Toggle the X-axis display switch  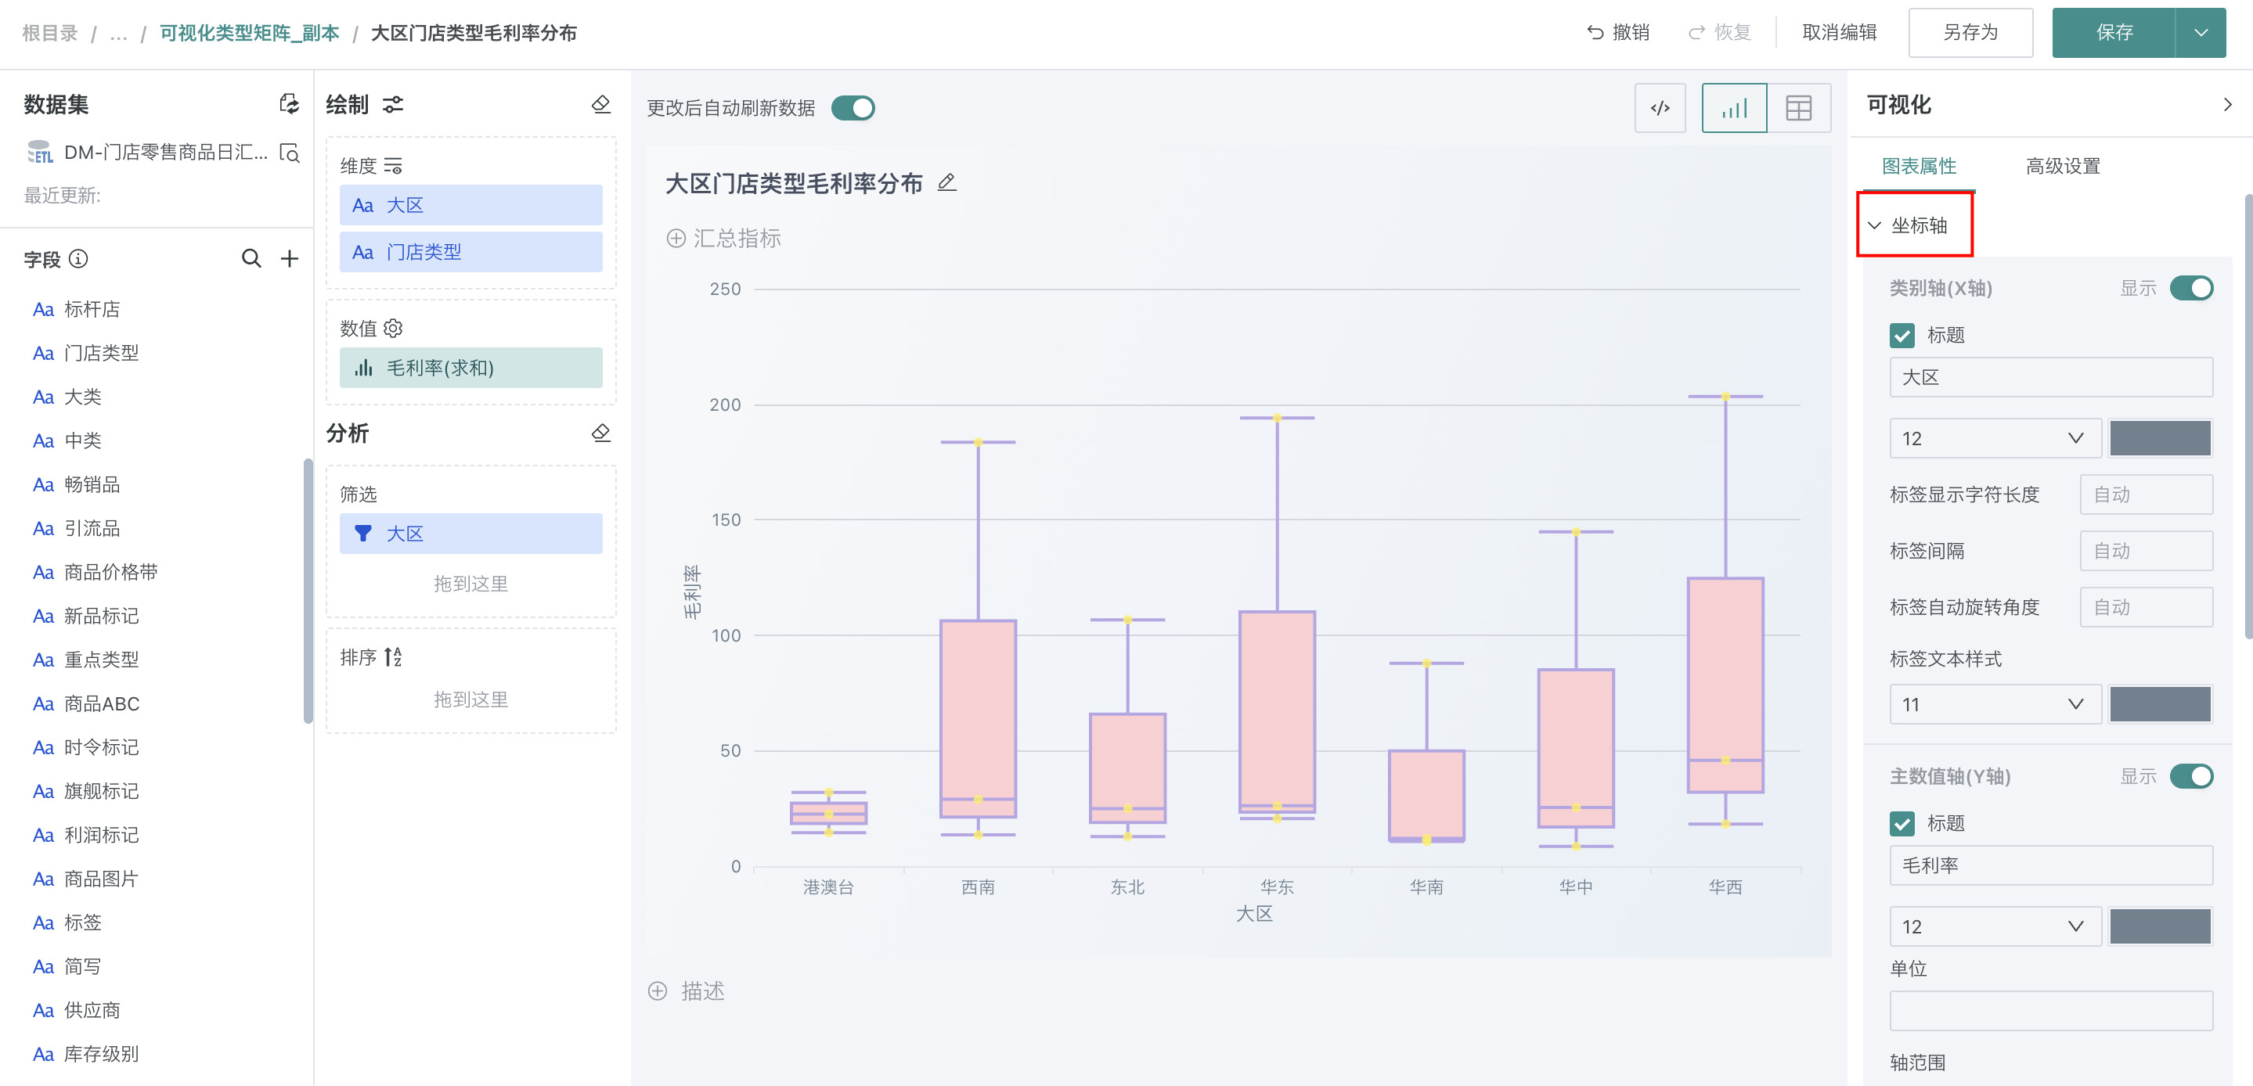(x=2191, y=288)
